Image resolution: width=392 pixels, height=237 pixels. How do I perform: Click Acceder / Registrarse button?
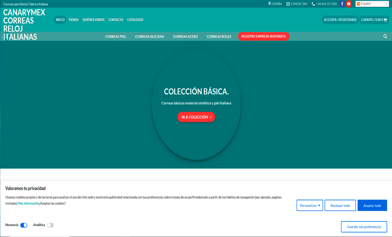pyautogui.click(x=340, y=20)
